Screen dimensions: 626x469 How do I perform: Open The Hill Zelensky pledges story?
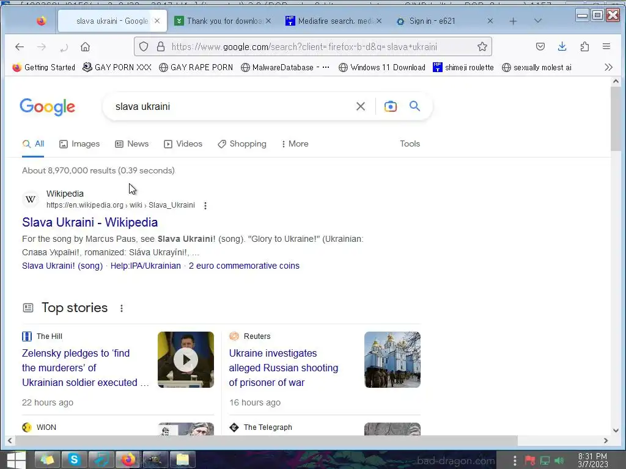point(86,368)
